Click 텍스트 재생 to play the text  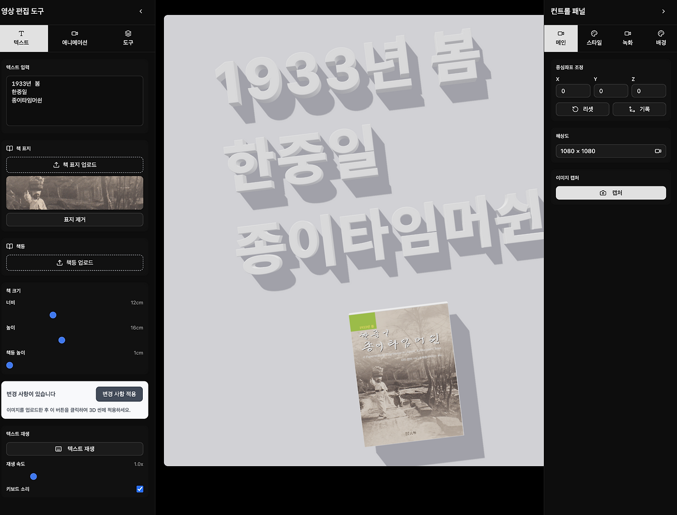74,448
